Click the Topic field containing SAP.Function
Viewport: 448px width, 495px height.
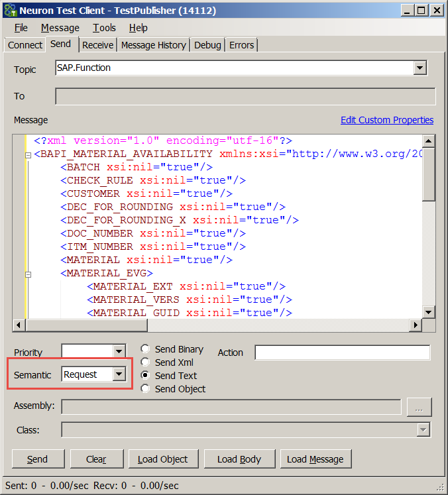click(x=235, y=68)
